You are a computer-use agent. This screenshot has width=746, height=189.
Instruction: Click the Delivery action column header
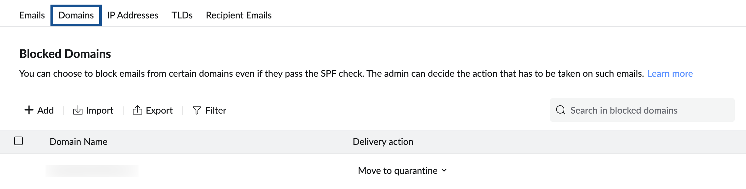[x=383, y=142]
